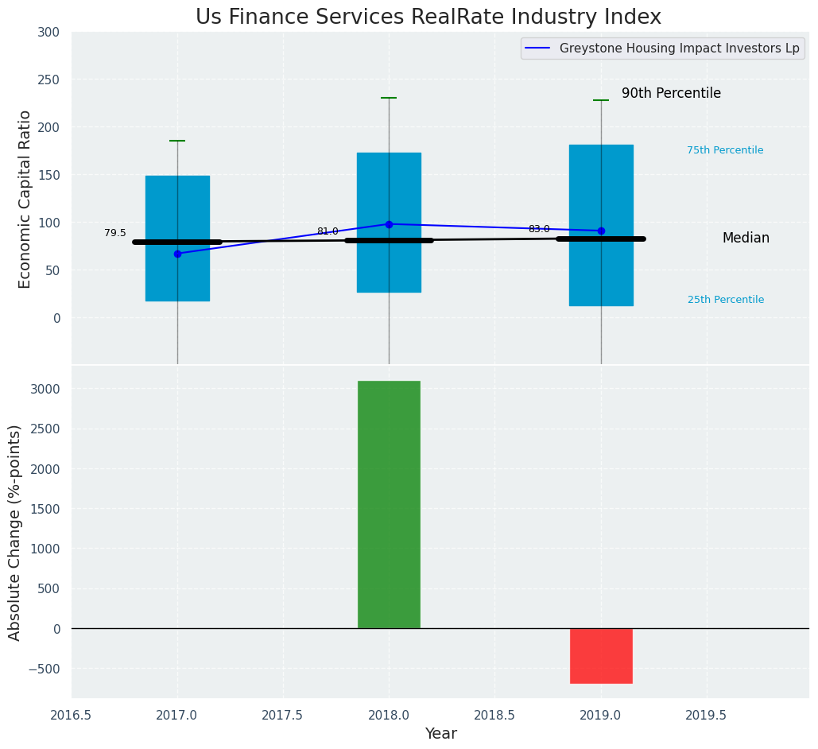Click the green 90th percentile cap for 2019

tap(601, 100)
